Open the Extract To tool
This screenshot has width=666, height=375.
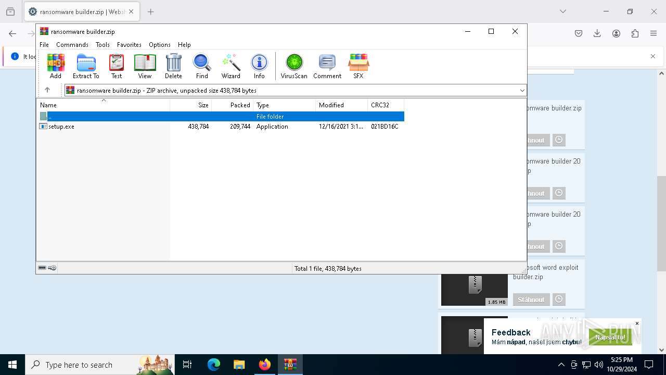tap(86, 66)
